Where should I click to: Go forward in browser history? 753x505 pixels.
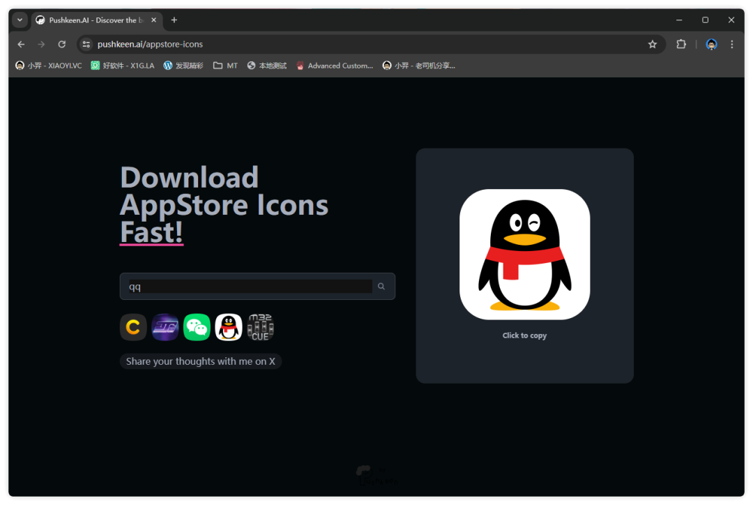41,44
